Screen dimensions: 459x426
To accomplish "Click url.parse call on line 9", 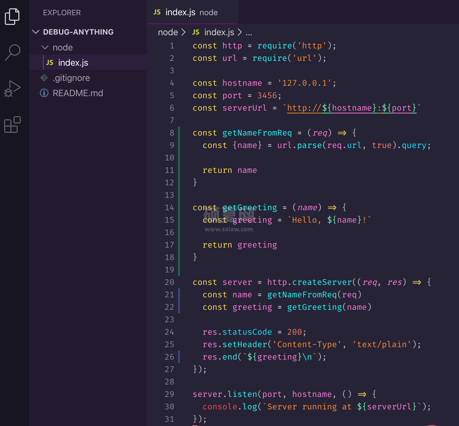I will click(299, 145).
